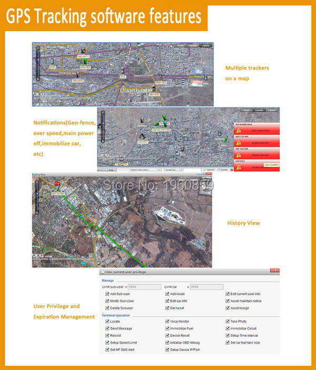This screenshot has height=370, width=316.
Task: Uncheck the Add Sub-user checkbox
Action: [107, 294]
